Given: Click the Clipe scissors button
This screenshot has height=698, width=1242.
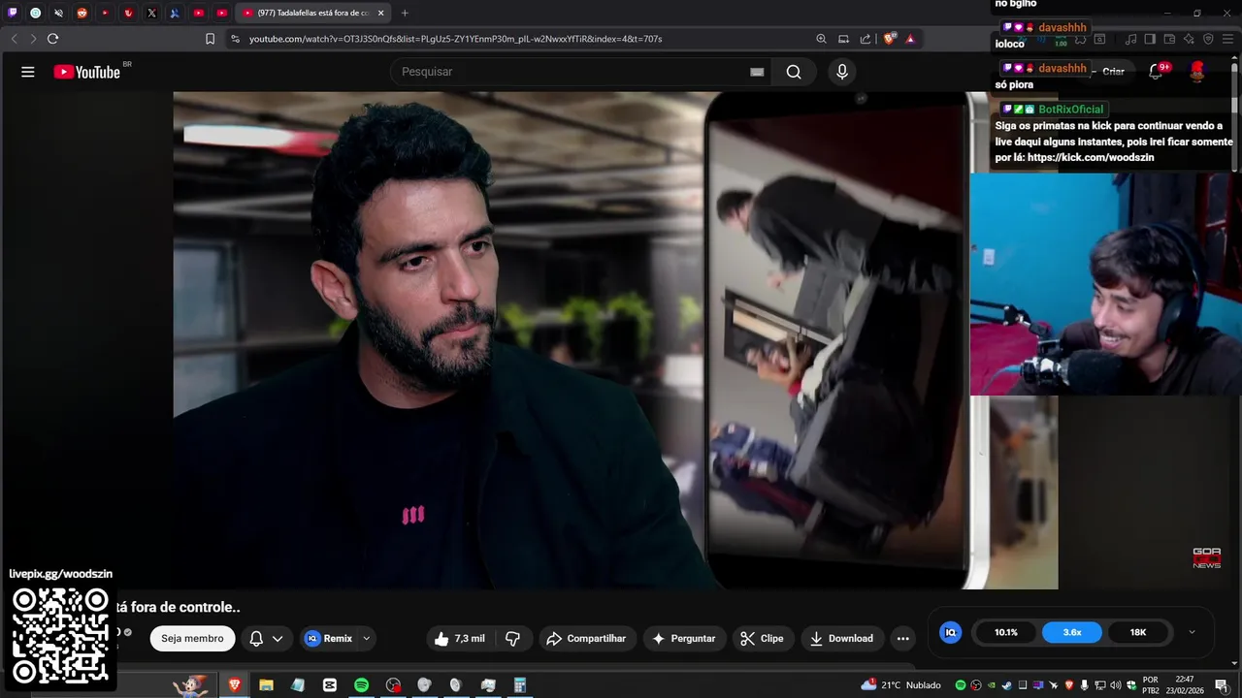Looking at the screenshot, I should pyautogui.click(x=762, y=638).
